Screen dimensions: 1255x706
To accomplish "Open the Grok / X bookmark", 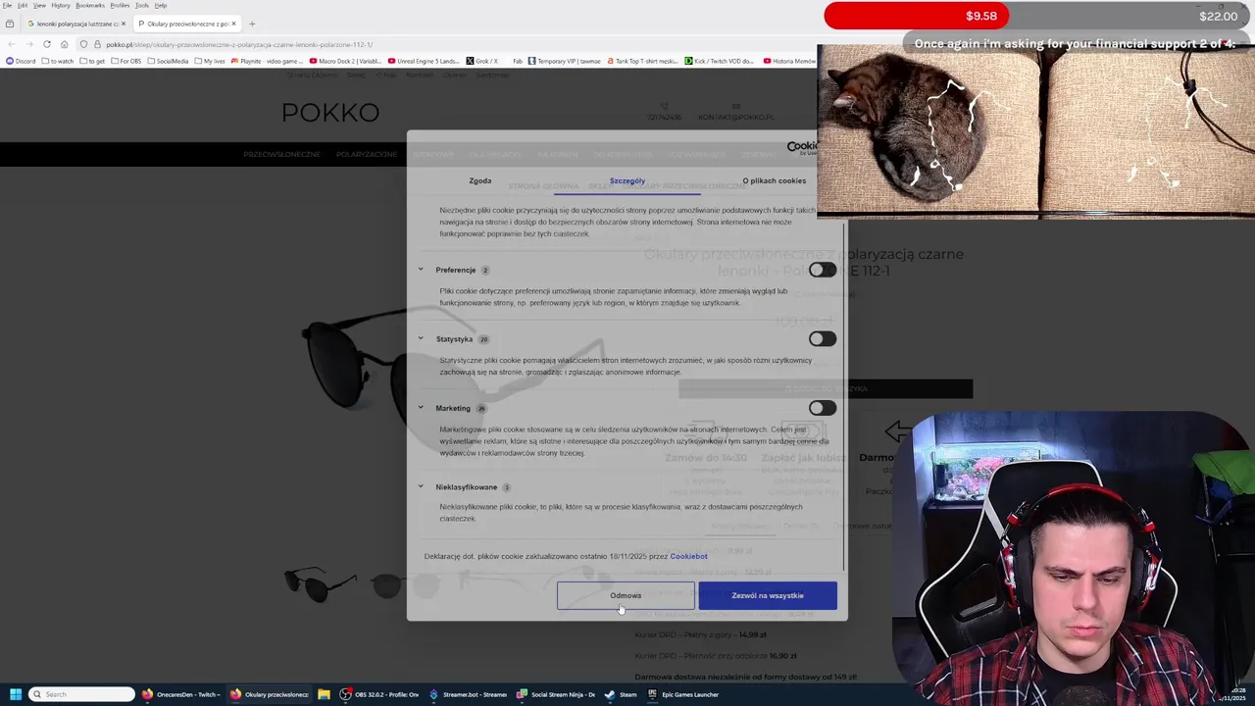I will [x=482, y=61].
